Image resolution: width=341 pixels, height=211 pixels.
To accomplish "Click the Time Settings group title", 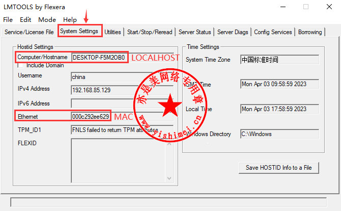I will (x=203, y=47).
